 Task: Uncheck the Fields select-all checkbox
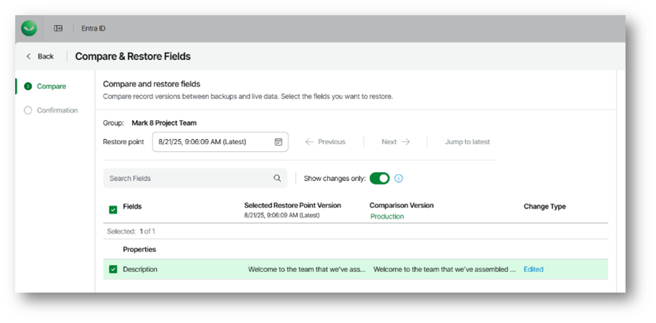coord(113,210)
